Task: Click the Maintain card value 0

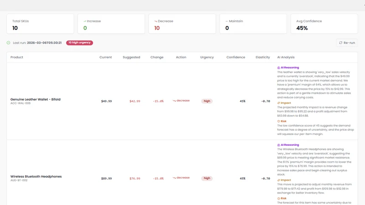Action: coord(227,28)
